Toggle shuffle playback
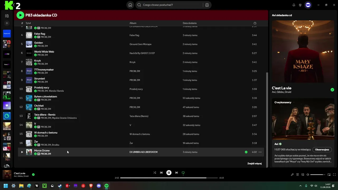 coord(155,173)
